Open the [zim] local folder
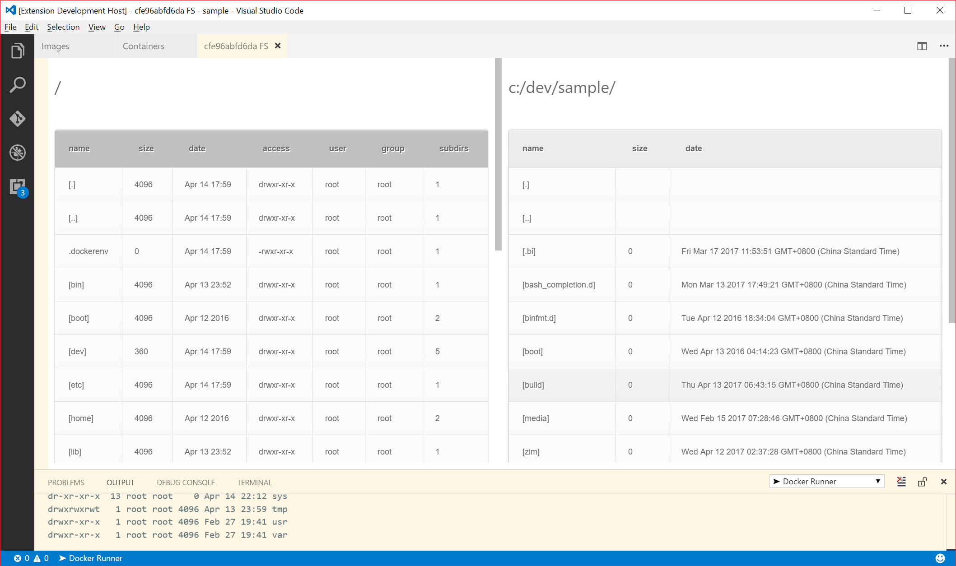Viewport: 956px width, 566px height. pyautogui.click(x=531, y=452)
